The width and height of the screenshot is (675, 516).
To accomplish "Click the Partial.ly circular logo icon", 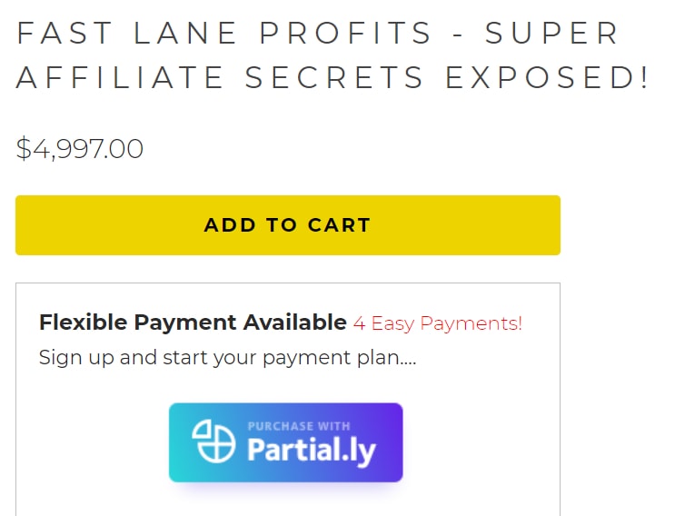I will [x=213, y=442].
